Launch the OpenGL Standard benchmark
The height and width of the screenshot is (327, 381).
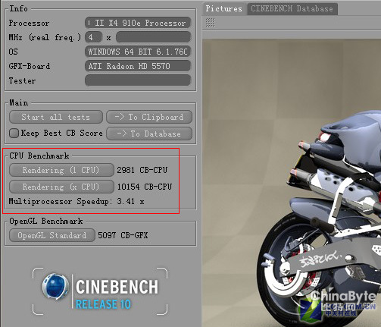click(x=52, y=235)
